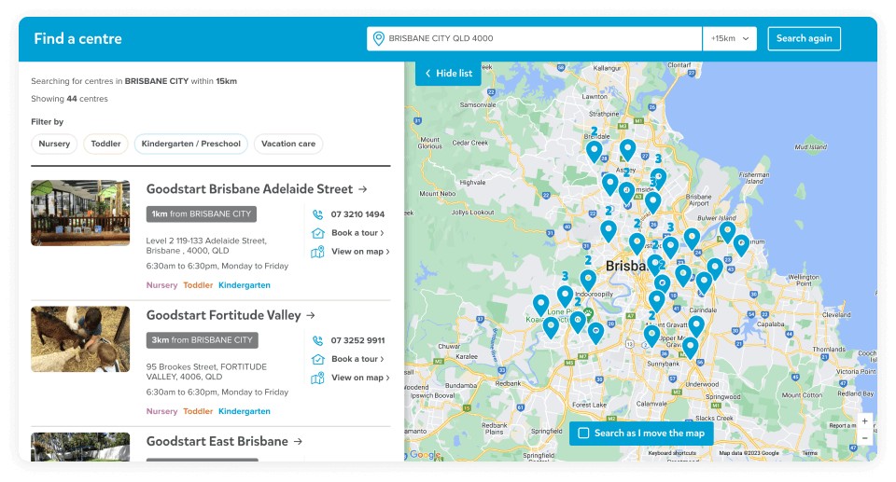Toggle the Nursery filter chip
Viewport: 896px width, 482px height.
(x=54, y=145)
